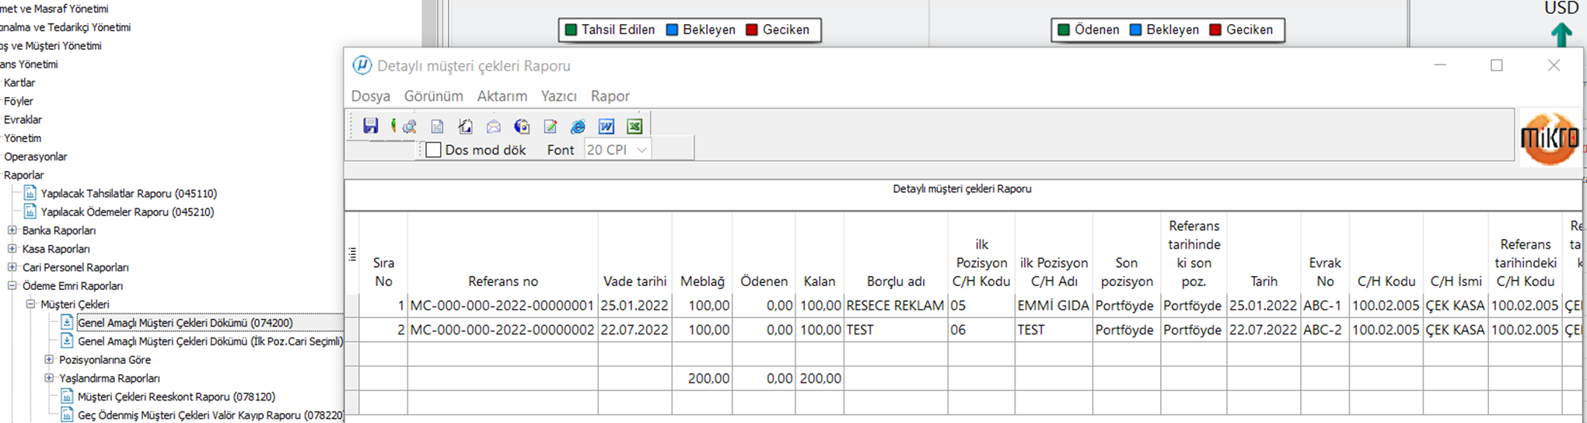The width and height of the screenshot is (1587, 423).
Task: Click the blue floppy disk save icon
Action: pyautogui.click(x=371, y=126)
